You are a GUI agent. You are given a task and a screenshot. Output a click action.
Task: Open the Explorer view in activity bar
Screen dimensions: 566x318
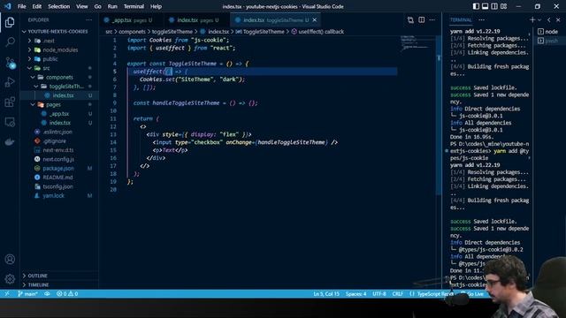(10, 22)
